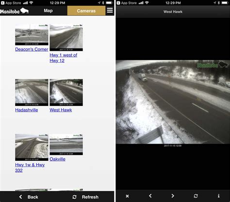Open the West Hawk camera link
This screenshot has height=202, width=230.
pos(61,110)
